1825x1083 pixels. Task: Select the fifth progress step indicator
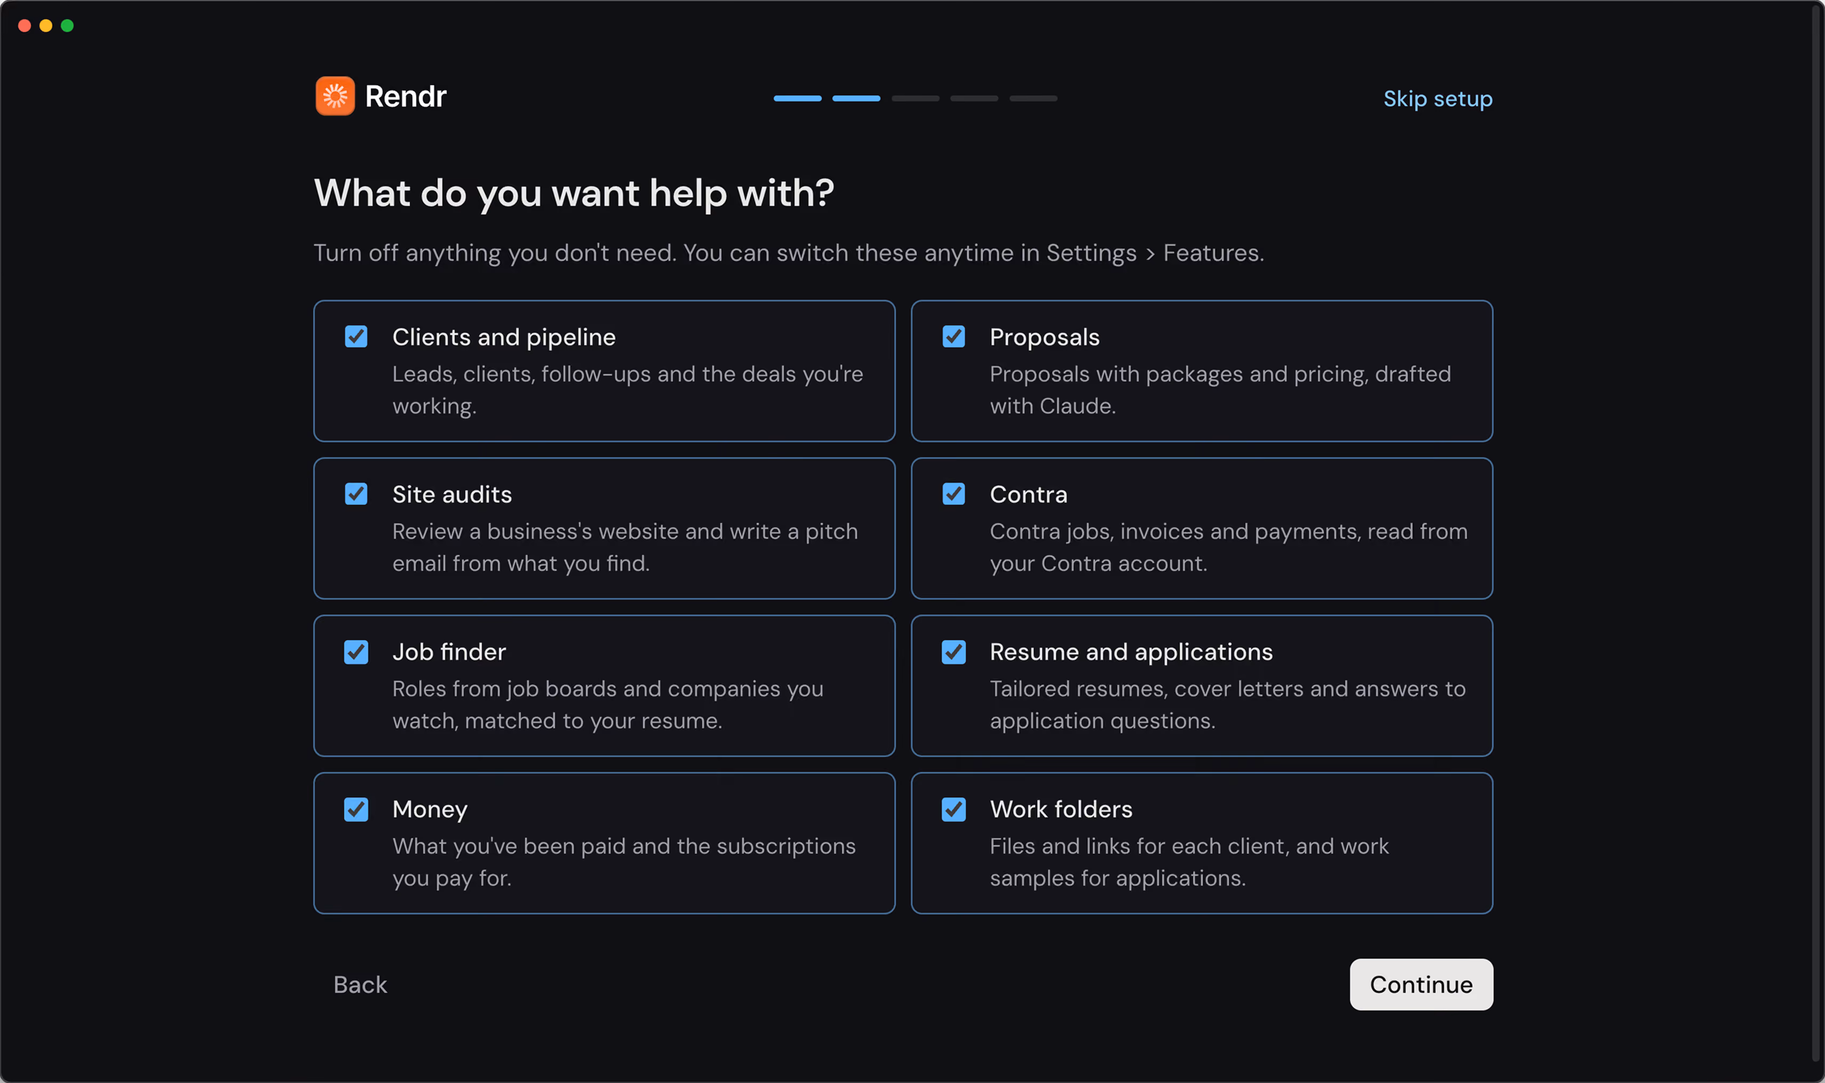tap(1033, 98)
